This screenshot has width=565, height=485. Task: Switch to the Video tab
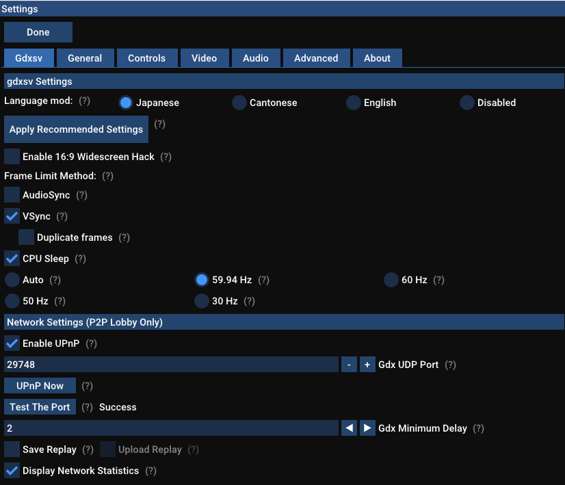(204, 58)
